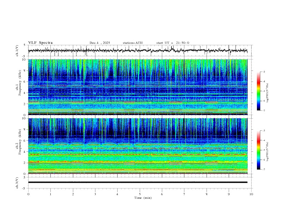The height and width of the screenshot is (218, 283).
Task: Select the "Dec.4 , 2025" date label
Action: 100,43
